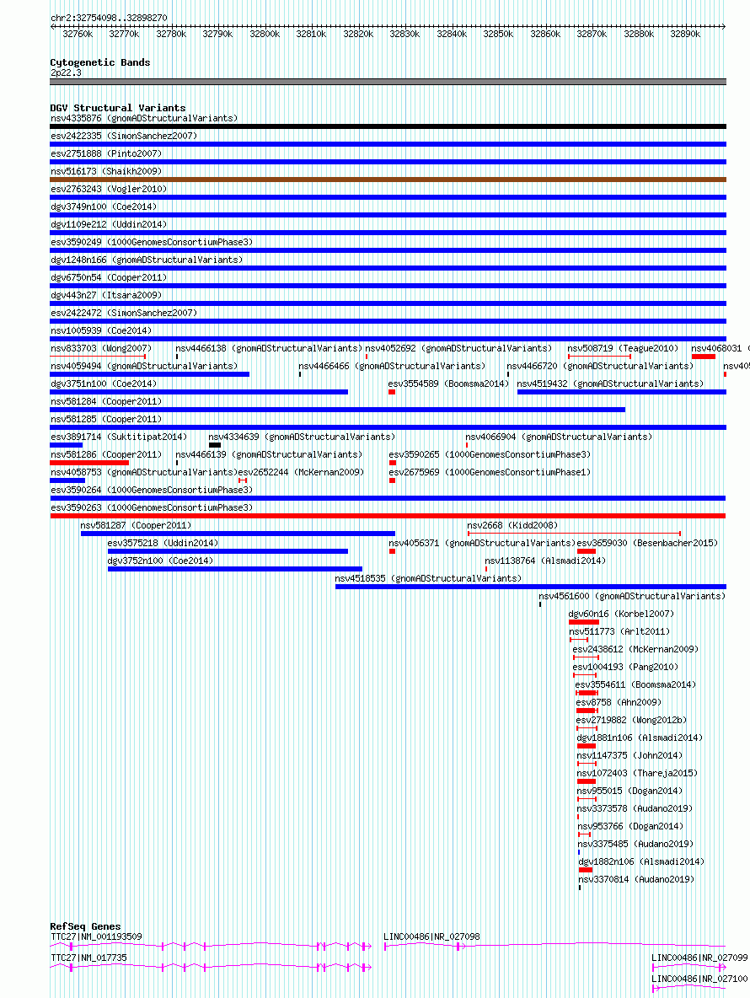This screenshot has width=750, height=998.
Task: Select esv3575218 Uddin2014 label
Action: pyautogui.click(x=163, y=544)
